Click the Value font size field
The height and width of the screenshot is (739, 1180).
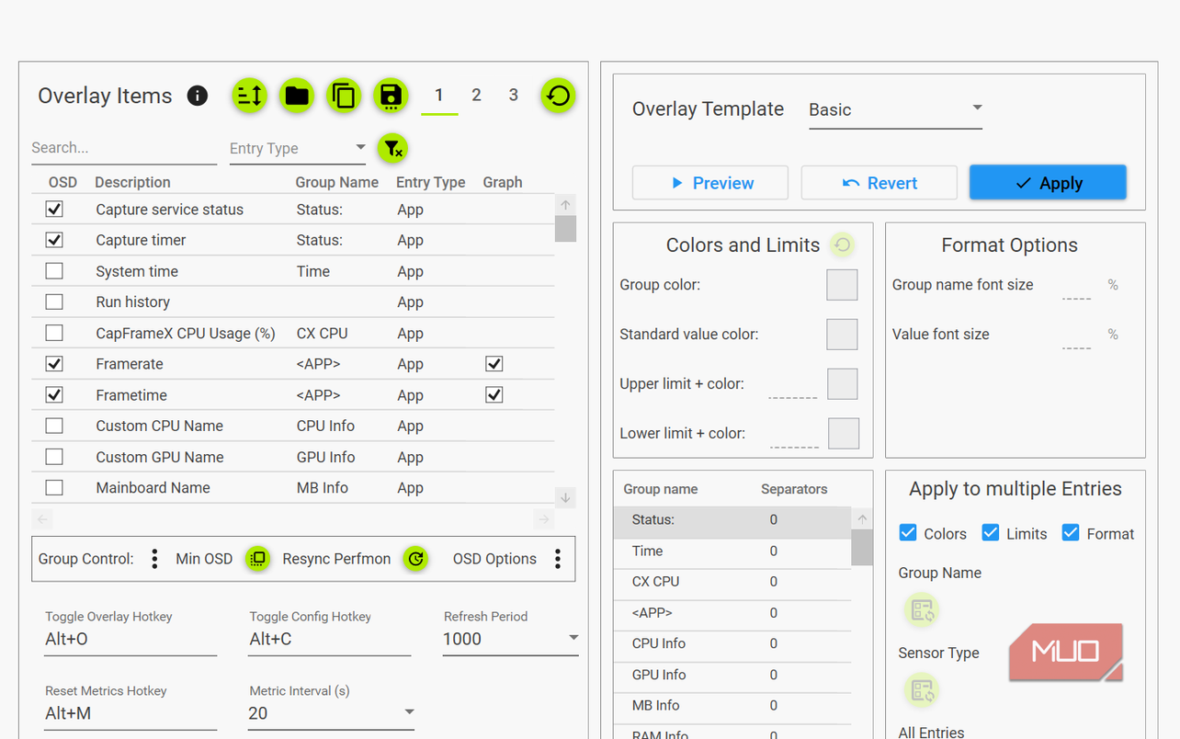click(1077, 338)
